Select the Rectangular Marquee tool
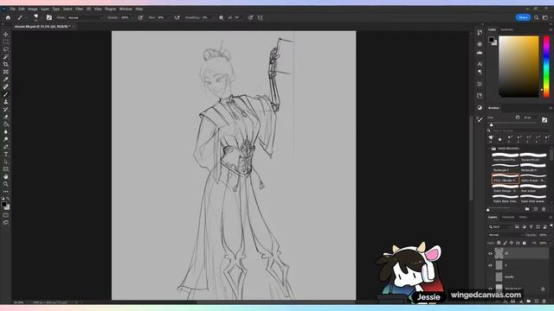The image size is (554, 311). 6,42
